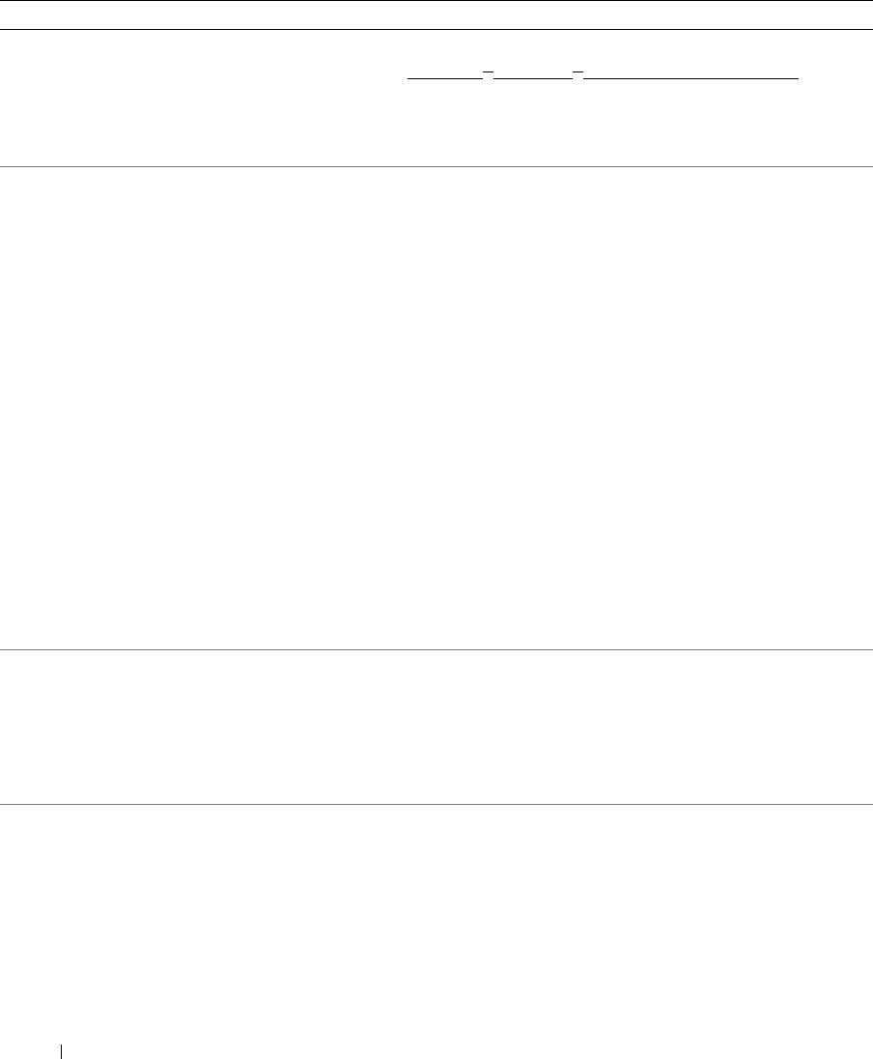Click the second short underlined blank field
The width and height of the screenshot is (873, 1059).
[x=533, y=76]
